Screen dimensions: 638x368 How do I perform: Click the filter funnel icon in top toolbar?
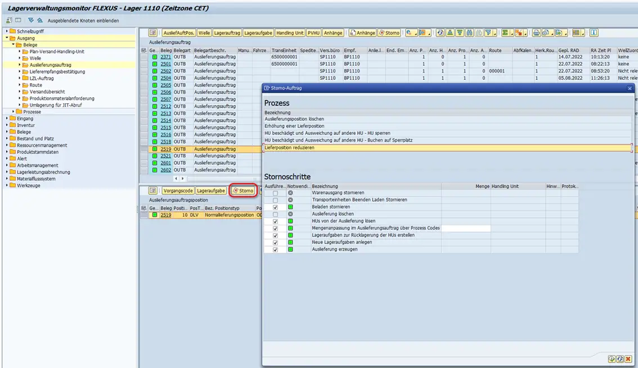tap(488, 33)
